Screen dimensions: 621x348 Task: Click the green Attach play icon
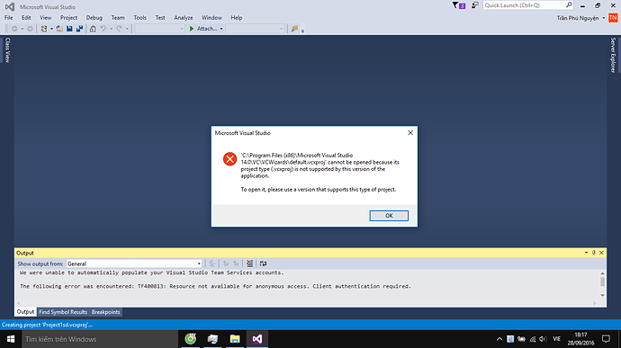(192, 29)
